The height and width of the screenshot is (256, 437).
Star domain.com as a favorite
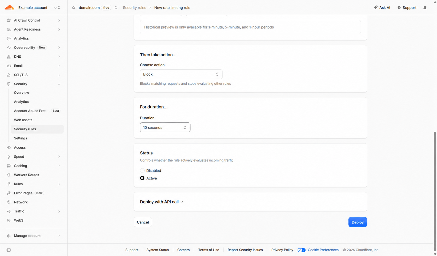coord(74,8)
